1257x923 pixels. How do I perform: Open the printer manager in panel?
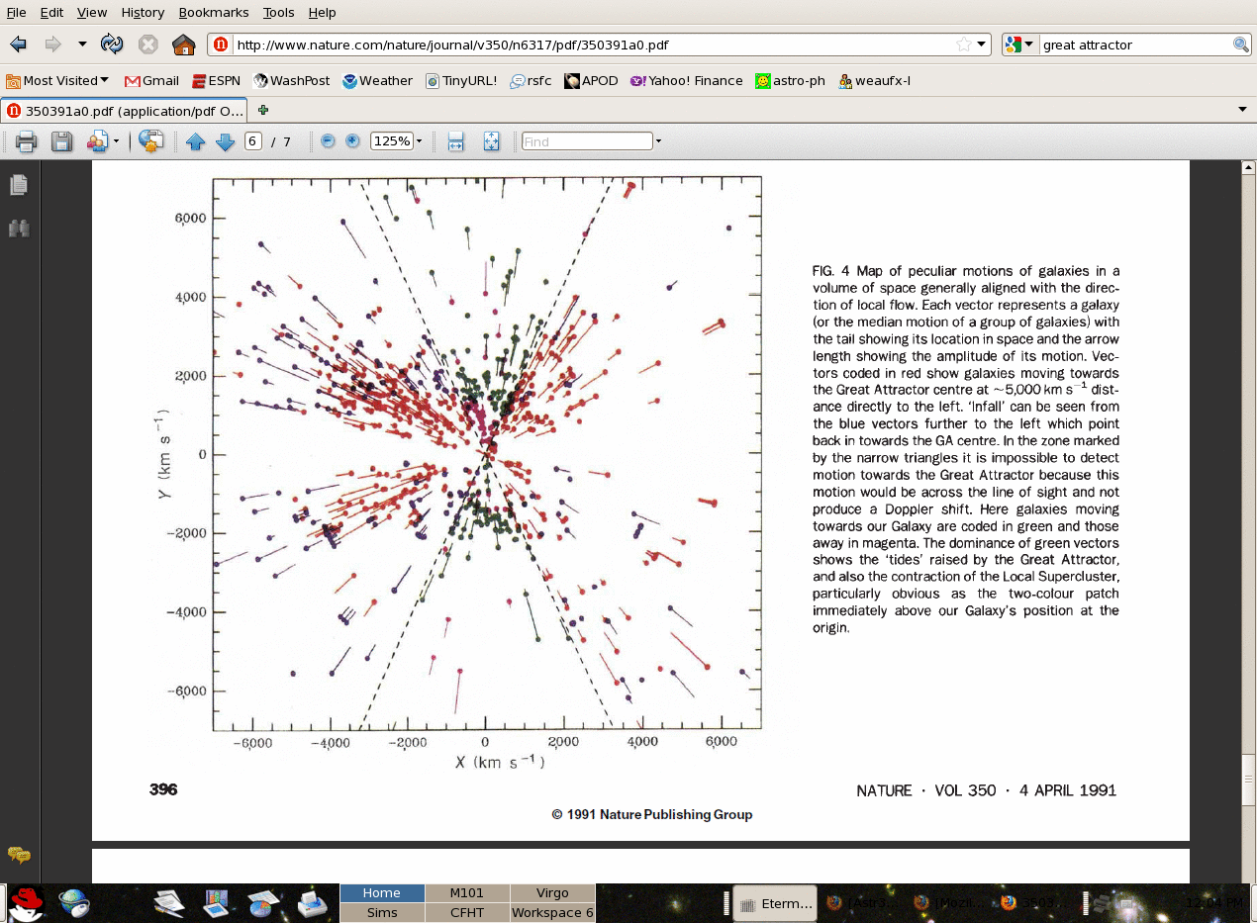[311, 903]
